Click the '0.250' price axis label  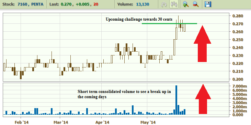238,40
